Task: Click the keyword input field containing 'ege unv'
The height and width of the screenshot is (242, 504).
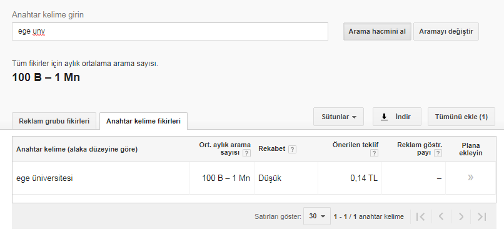Action: [x=169, y=31]
